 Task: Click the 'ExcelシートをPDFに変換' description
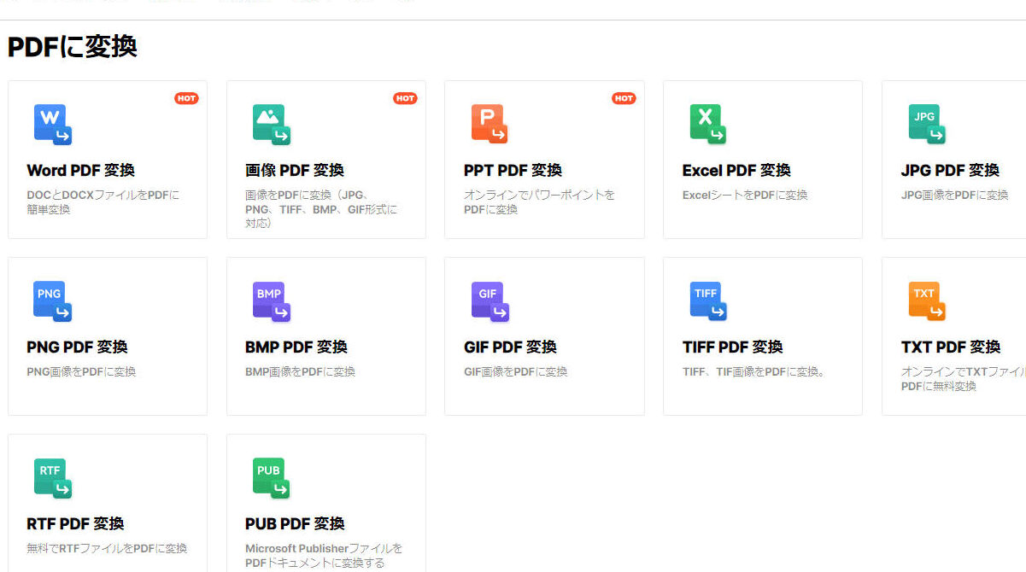pyautogui.click(x=745, y=196)
